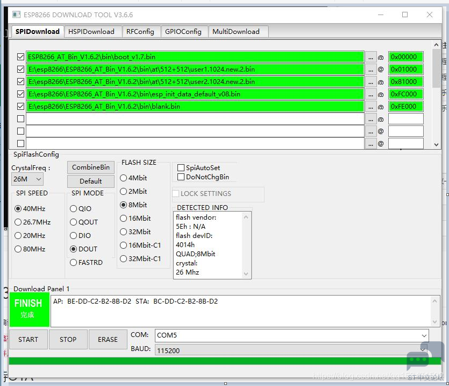
Task: Click the download log scroll-up arrow
Action: (434, 301)
